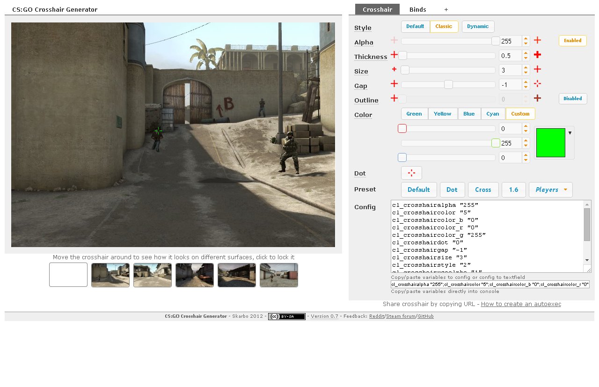Toggle the Dot crosshair icon button
Image resolution: width=599 pixels, height=387 pixels.
tap(411, 173)
